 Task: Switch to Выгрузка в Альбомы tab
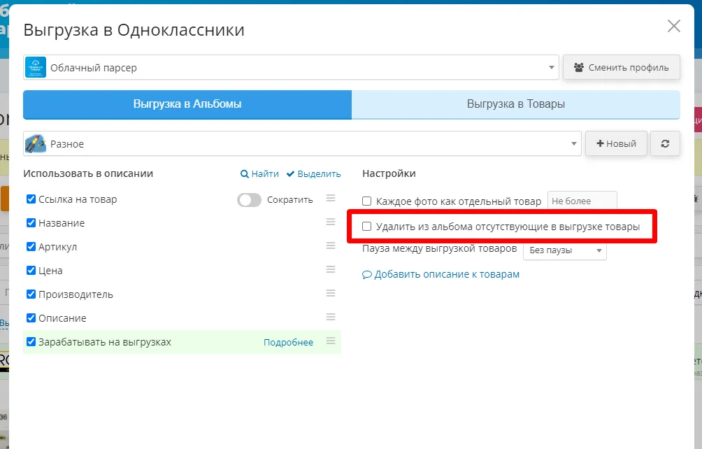coord(187,104)
